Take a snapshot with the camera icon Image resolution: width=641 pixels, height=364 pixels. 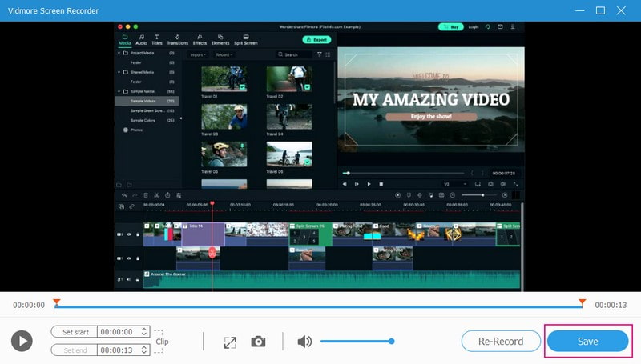click(258, 342)
